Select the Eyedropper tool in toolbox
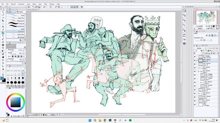Image resolution: width=220 pixels, height=123 pixels. pos(3,30)
